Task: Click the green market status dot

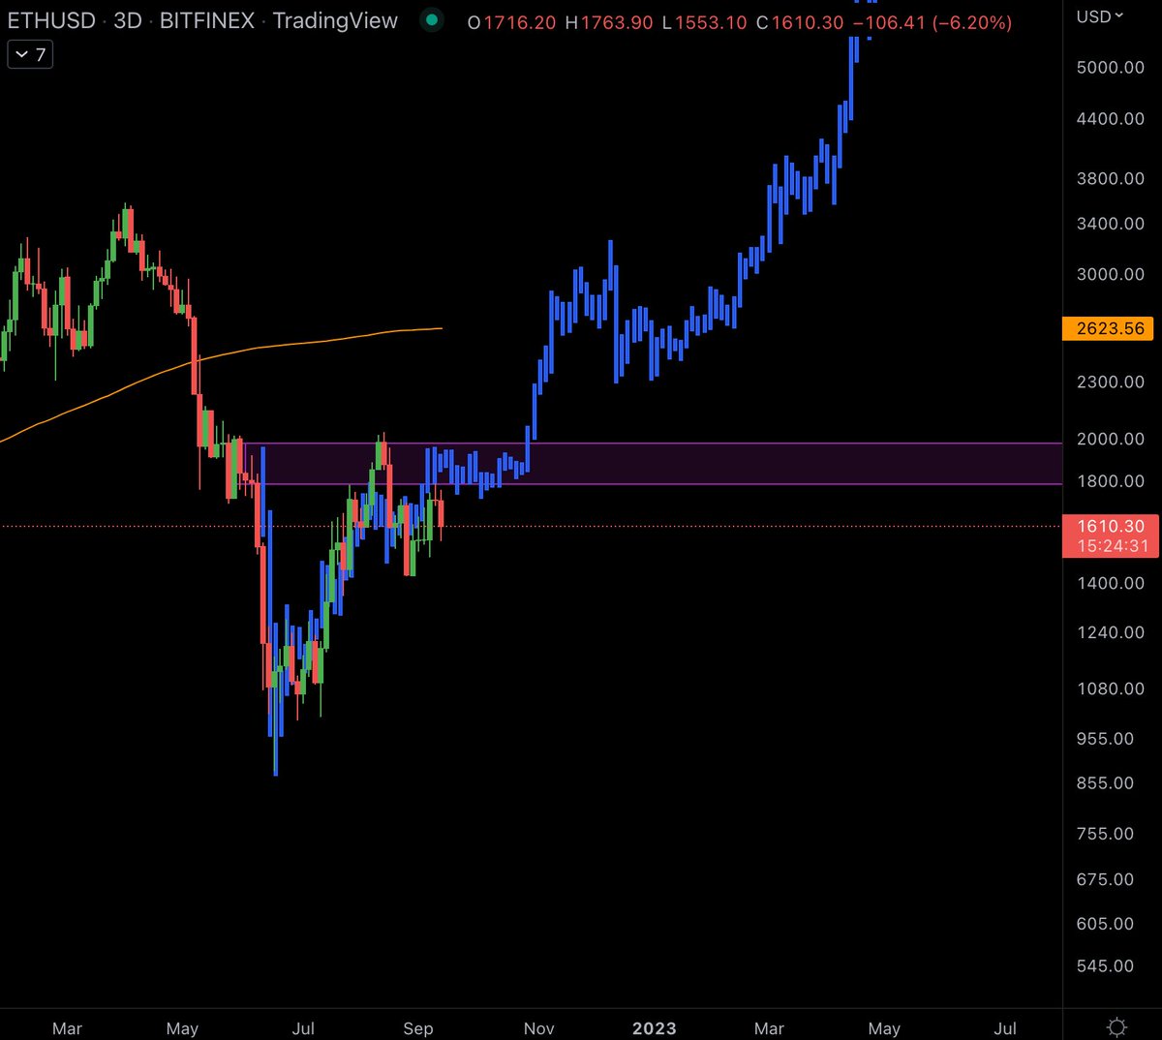Action: [x=432, y=20]
